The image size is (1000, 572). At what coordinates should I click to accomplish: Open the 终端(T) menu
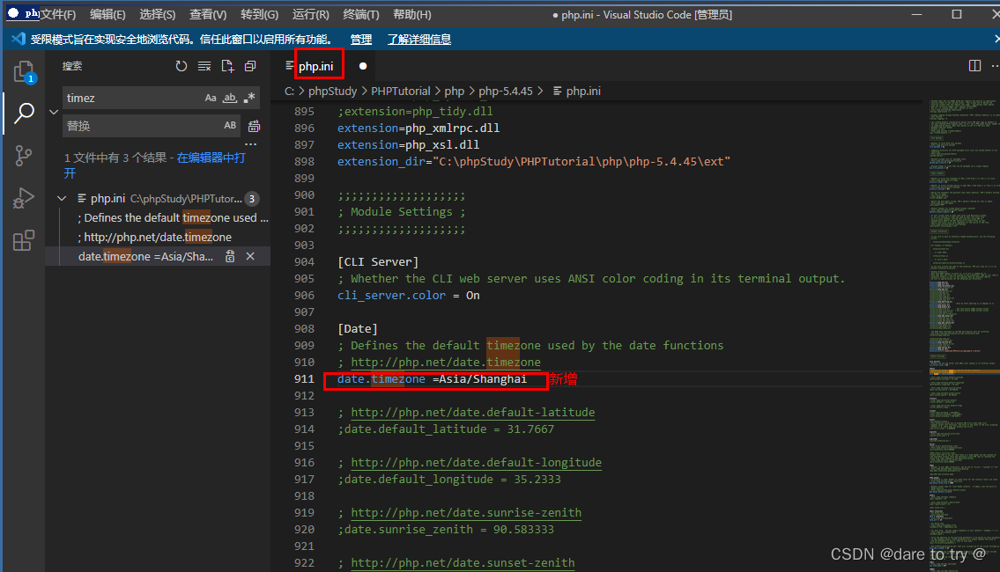click(361, 14)
